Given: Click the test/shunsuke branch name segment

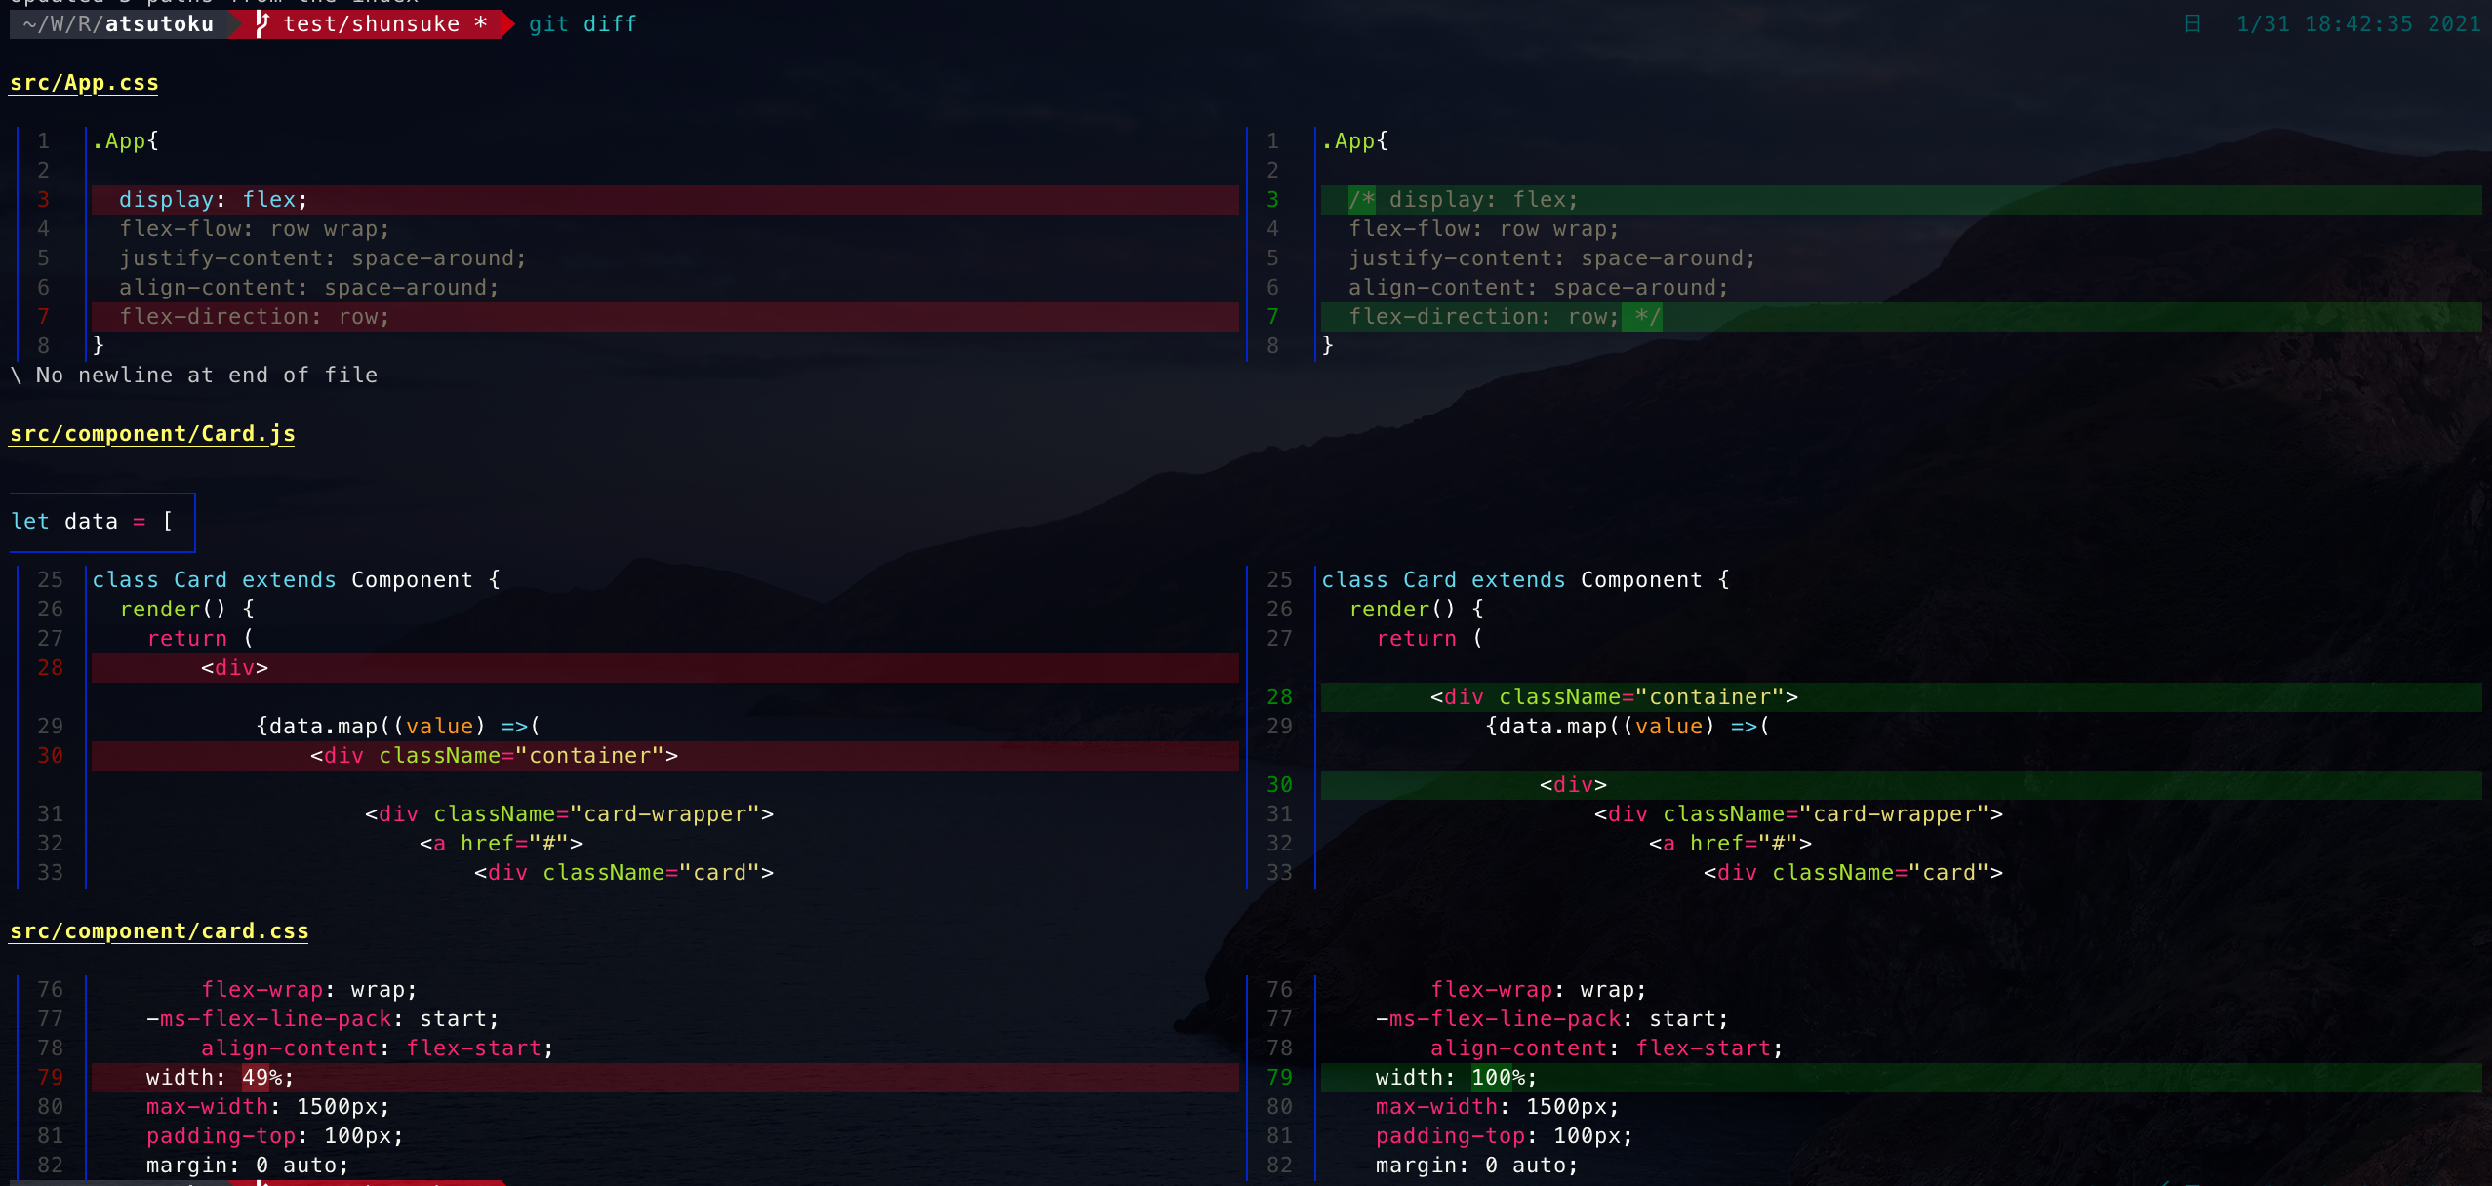Looking at the screenshot, I should tap(371, 24).
